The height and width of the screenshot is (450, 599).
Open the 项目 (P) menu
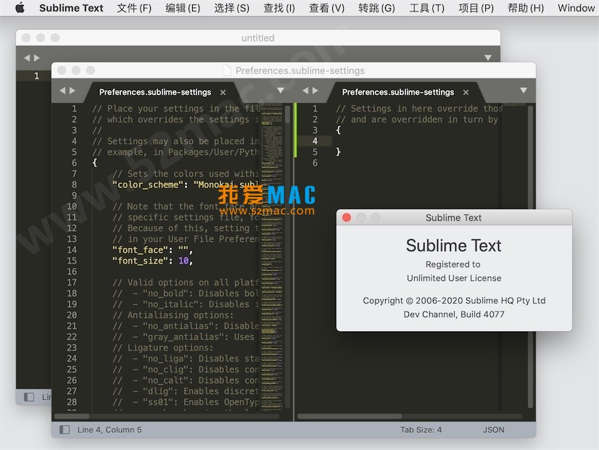coord(476,8)
